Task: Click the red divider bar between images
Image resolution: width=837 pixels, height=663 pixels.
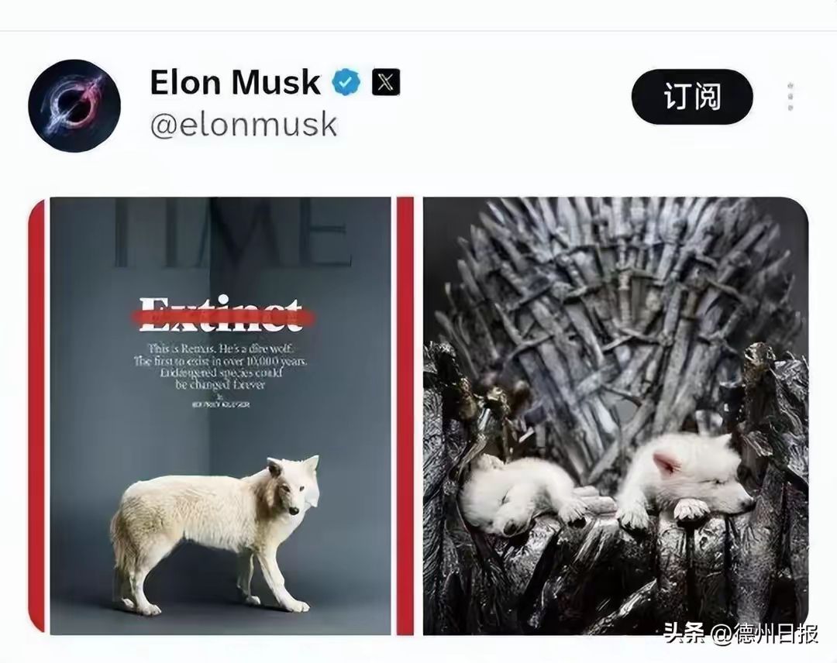Action: tap(405, 416)
